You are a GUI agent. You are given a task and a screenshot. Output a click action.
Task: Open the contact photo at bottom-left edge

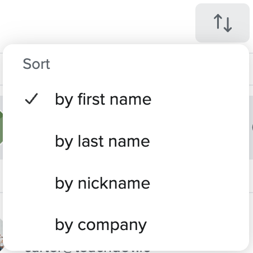tap(2, 235)
